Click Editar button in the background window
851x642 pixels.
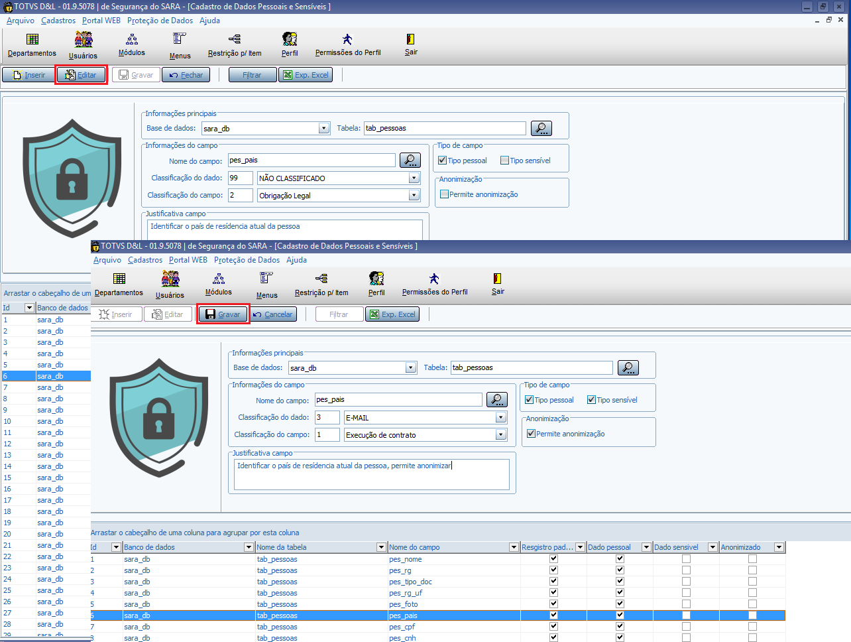(81, 75)
